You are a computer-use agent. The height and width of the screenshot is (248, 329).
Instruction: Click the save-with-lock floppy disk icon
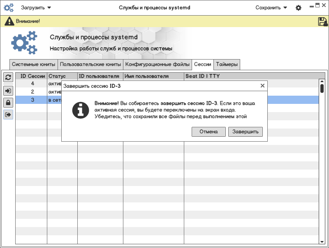point(322,21)
